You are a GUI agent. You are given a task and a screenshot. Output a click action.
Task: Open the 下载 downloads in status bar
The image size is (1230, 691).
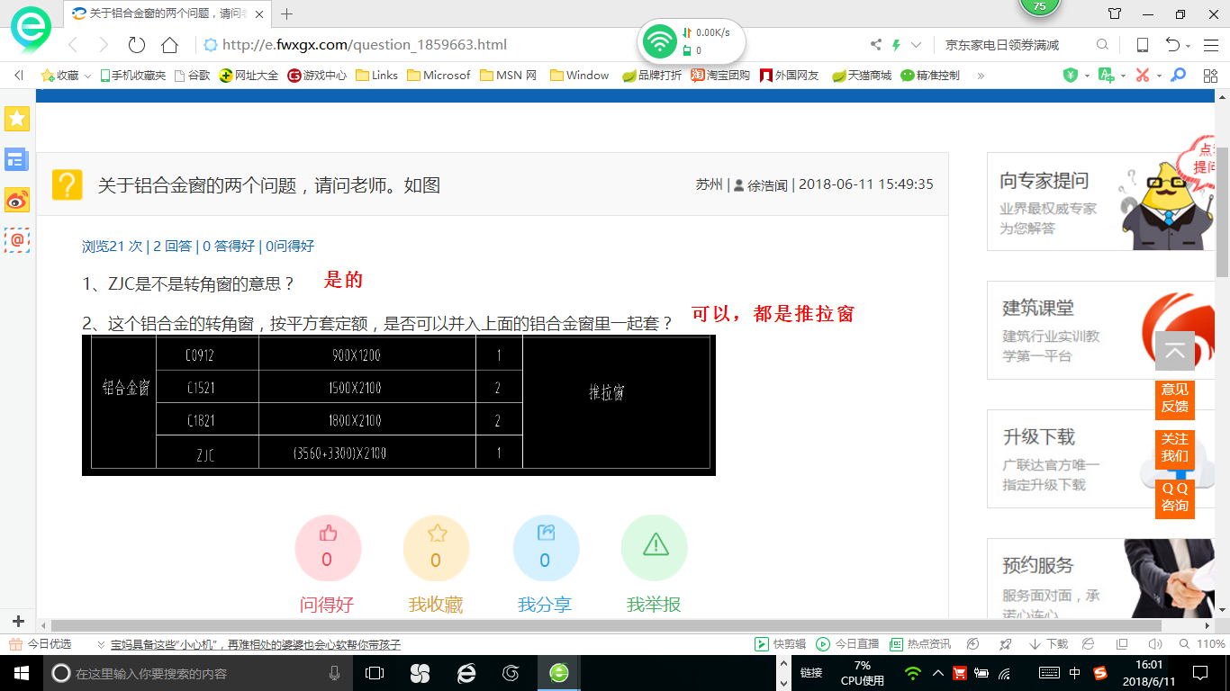(1050, 644)
